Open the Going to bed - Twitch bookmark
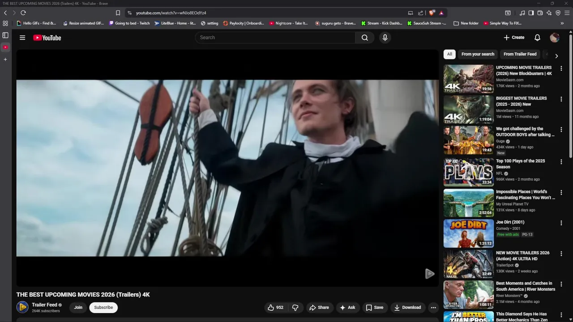The width and height of the screenshot is (573, 322). [x=129, y=23]
